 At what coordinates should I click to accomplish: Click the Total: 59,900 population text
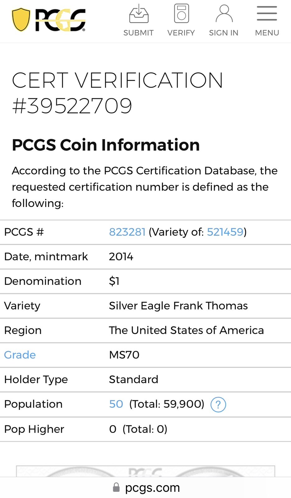click(167, 404)
